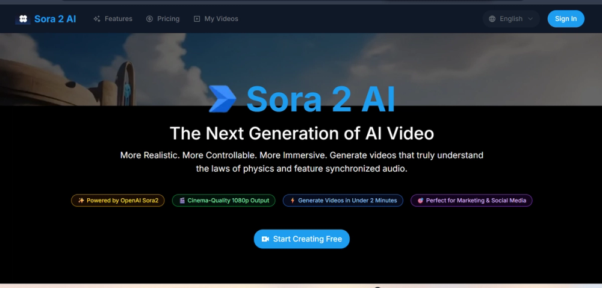Expand the English language dropdown
The width and height of the screenshot is (602, 288).
pyautogui.click(x=511, y=19)
